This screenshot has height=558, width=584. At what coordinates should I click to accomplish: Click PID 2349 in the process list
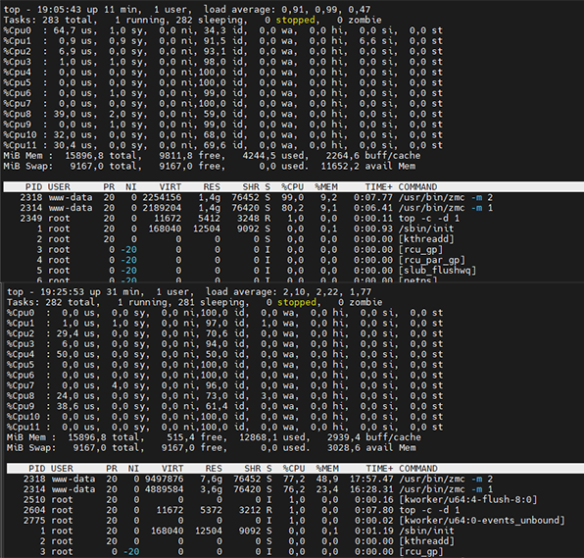[31, 218]
